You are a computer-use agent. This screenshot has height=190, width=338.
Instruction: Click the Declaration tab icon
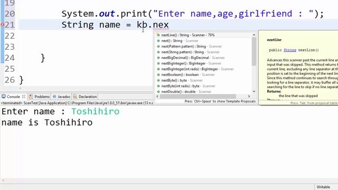75,97
